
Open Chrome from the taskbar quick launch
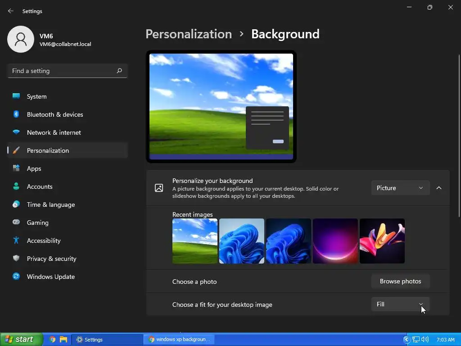click(52, 339)
